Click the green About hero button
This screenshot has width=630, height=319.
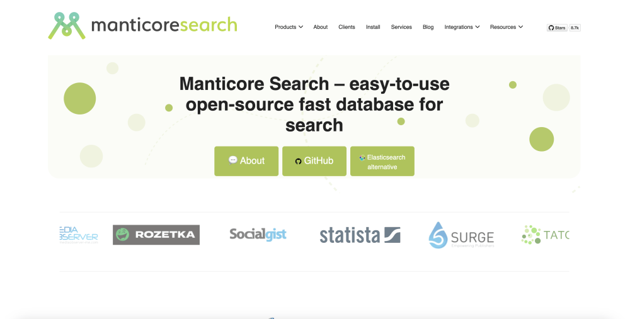(x=246, y=161)
